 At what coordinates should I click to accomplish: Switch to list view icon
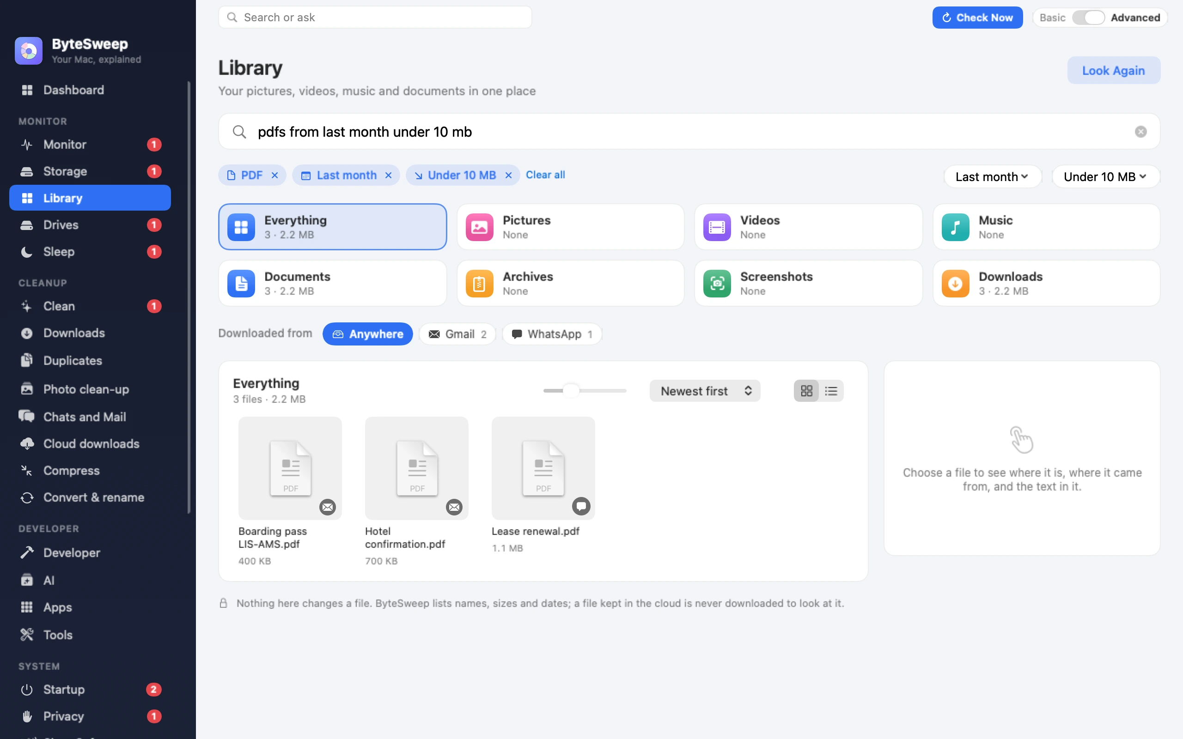[831, 391]
